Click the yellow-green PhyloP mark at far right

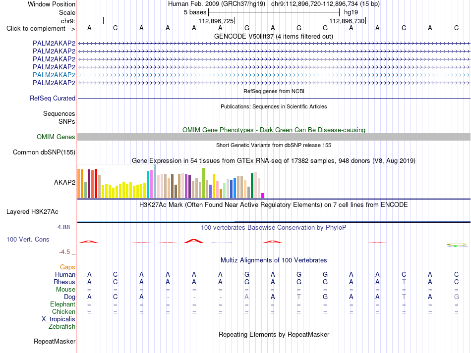457,245
